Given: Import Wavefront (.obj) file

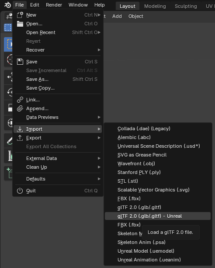Looking at the screenshot, I should click(158, 164).
